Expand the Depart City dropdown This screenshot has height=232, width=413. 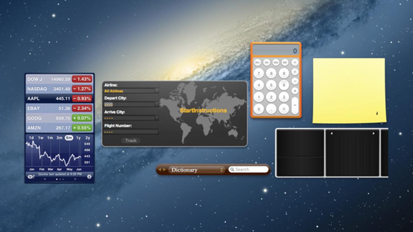coord(131,104)
